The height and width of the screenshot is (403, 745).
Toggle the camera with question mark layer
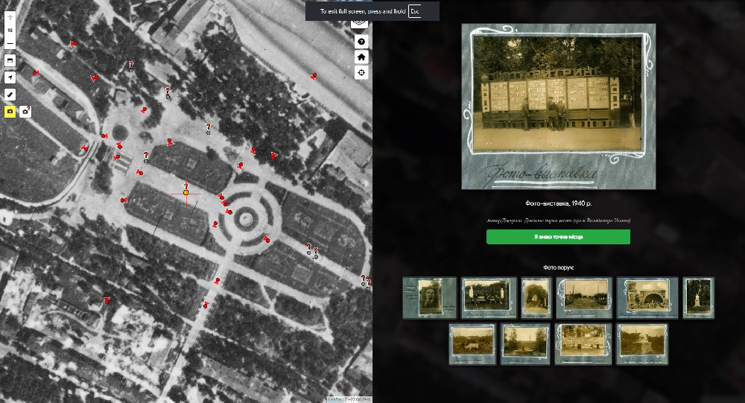point(25,112)
